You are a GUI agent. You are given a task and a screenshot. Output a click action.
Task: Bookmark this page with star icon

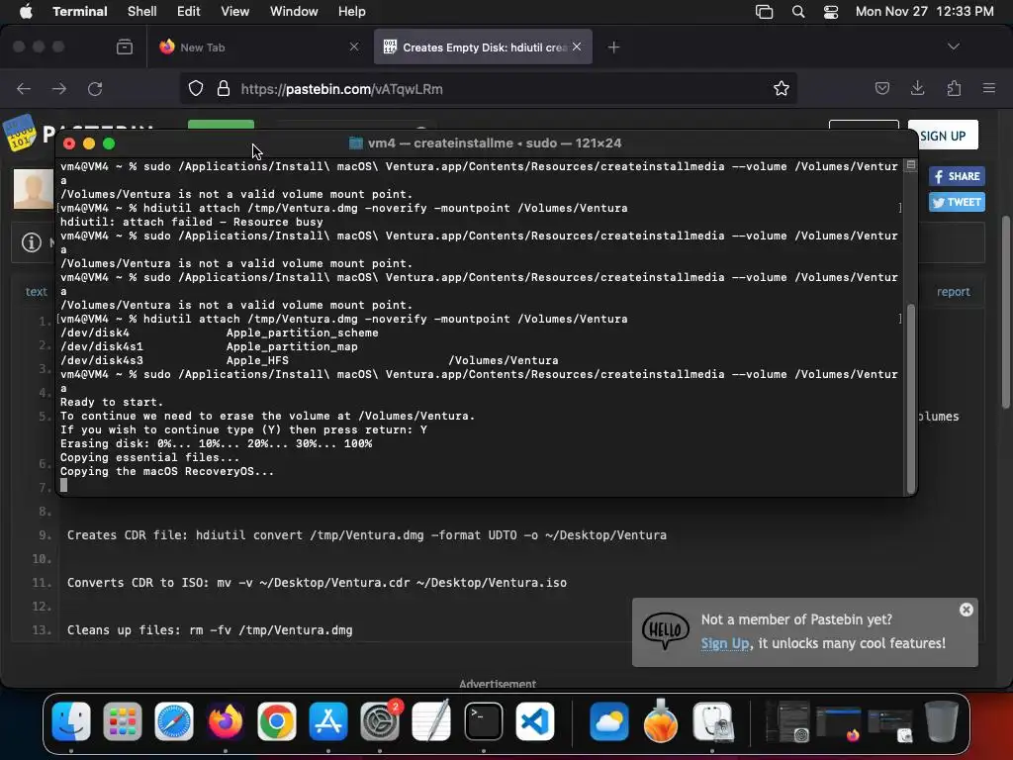tap(782, 88)
